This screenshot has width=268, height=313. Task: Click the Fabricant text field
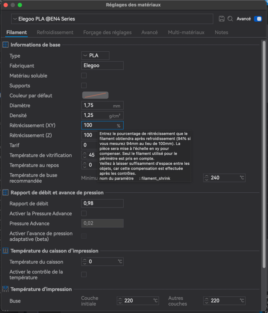(x=102, y=66)
